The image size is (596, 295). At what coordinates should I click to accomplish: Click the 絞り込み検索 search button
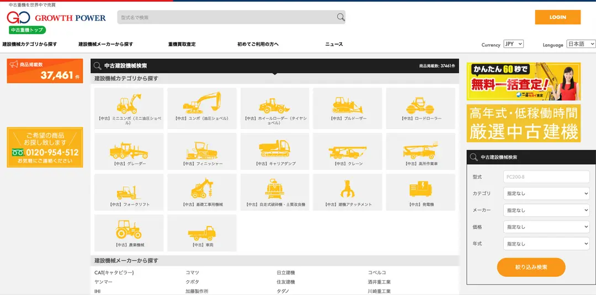point(531,267)
